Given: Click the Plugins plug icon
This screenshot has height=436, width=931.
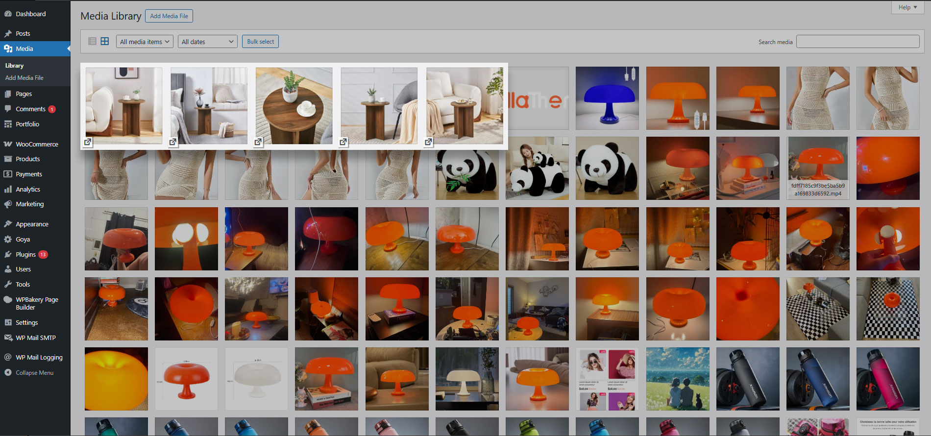Looking at the screenshot, I should click(8, 254).
